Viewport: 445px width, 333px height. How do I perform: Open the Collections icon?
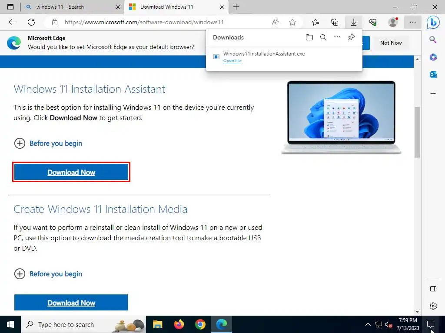click(x=335, y=22)
